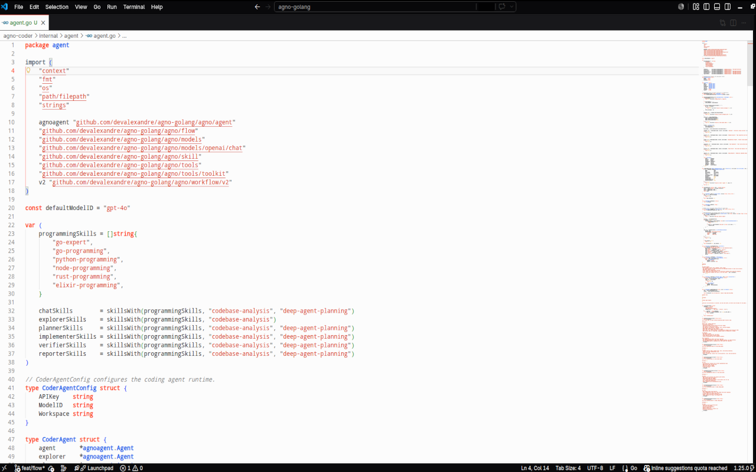Open the Selection menu
The height and width of the screenshot is (472, 756).
(x=57, y=7)
